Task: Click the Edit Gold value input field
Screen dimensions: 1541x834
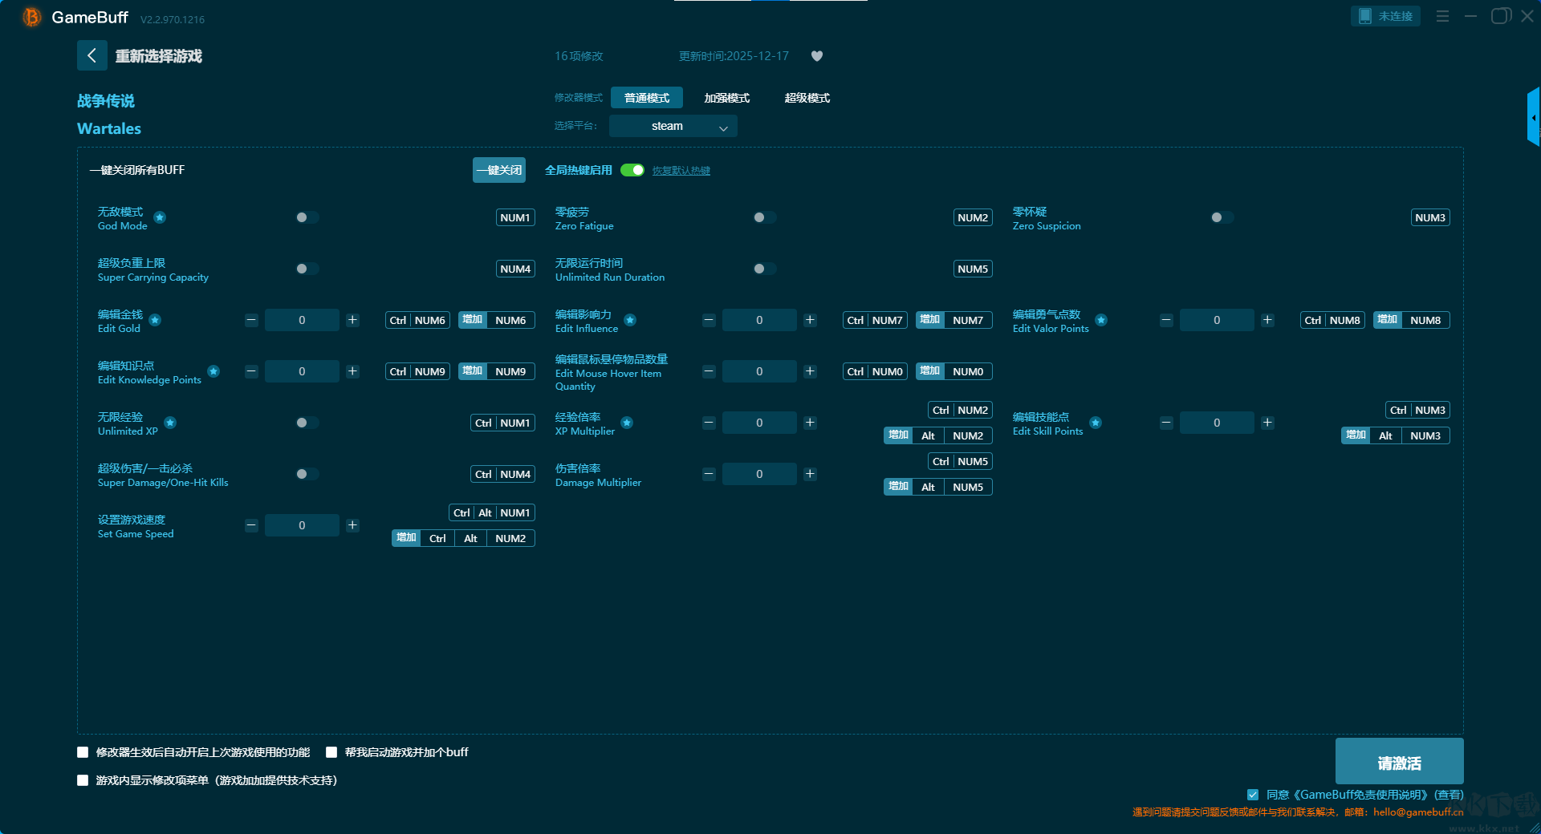Action: coord(302,320)
